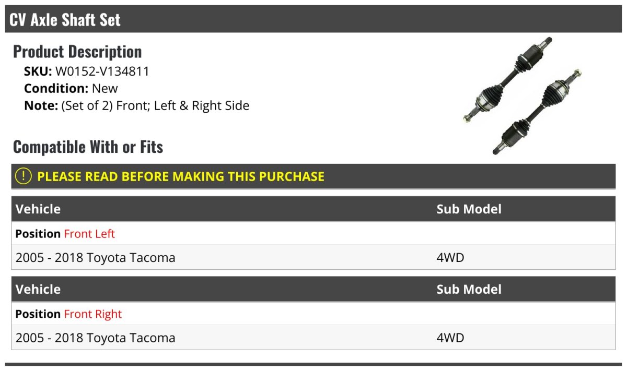Click the Condition: New text
This screenshot has height=371, width=627.
click(x=71, y=89)
